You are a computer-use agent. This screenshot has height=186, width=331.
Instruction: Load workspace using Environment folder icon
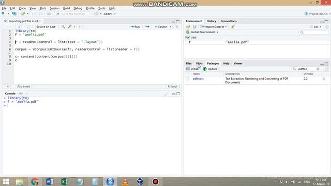188,27
